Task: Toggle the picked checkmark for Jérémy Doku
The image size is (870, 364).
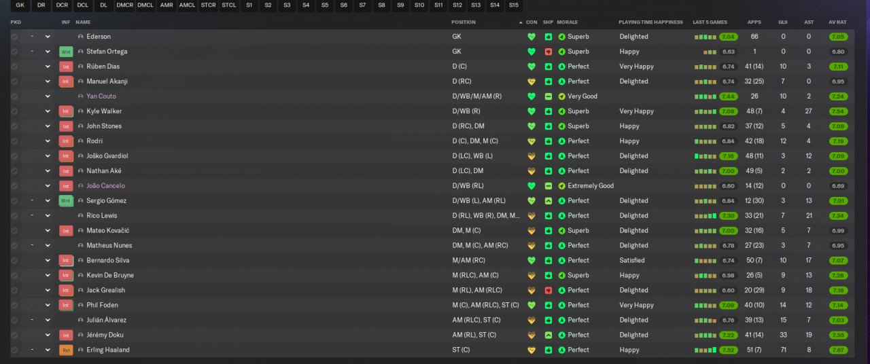Action: coord(14,335)
